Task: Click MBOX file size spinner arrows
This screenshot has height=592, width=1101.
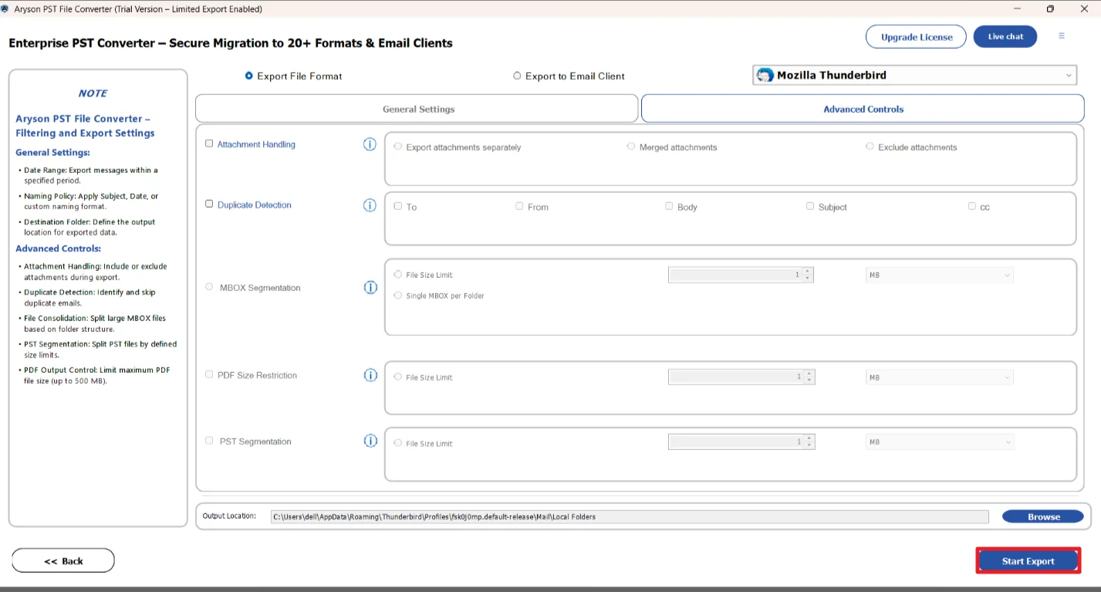Action: [808, 275]
